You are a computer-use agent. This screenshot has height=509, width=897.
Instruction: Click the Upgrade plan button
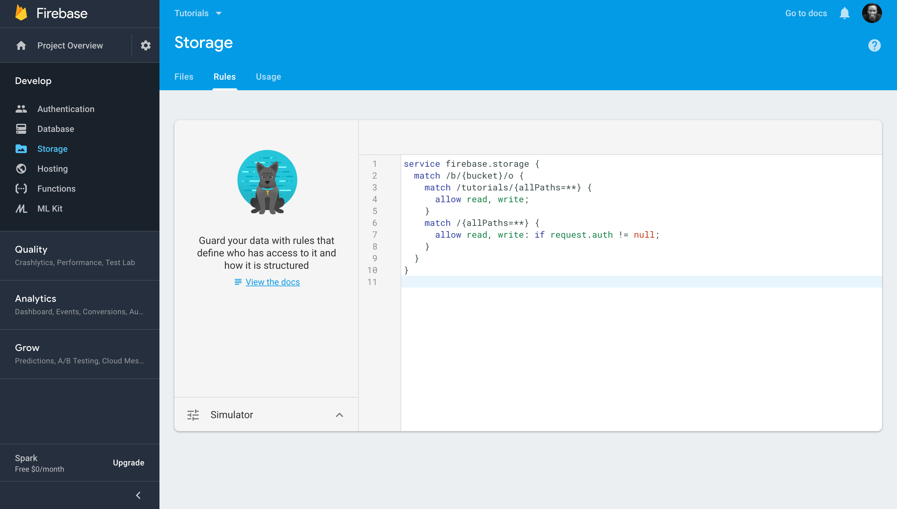pos(128,463)
